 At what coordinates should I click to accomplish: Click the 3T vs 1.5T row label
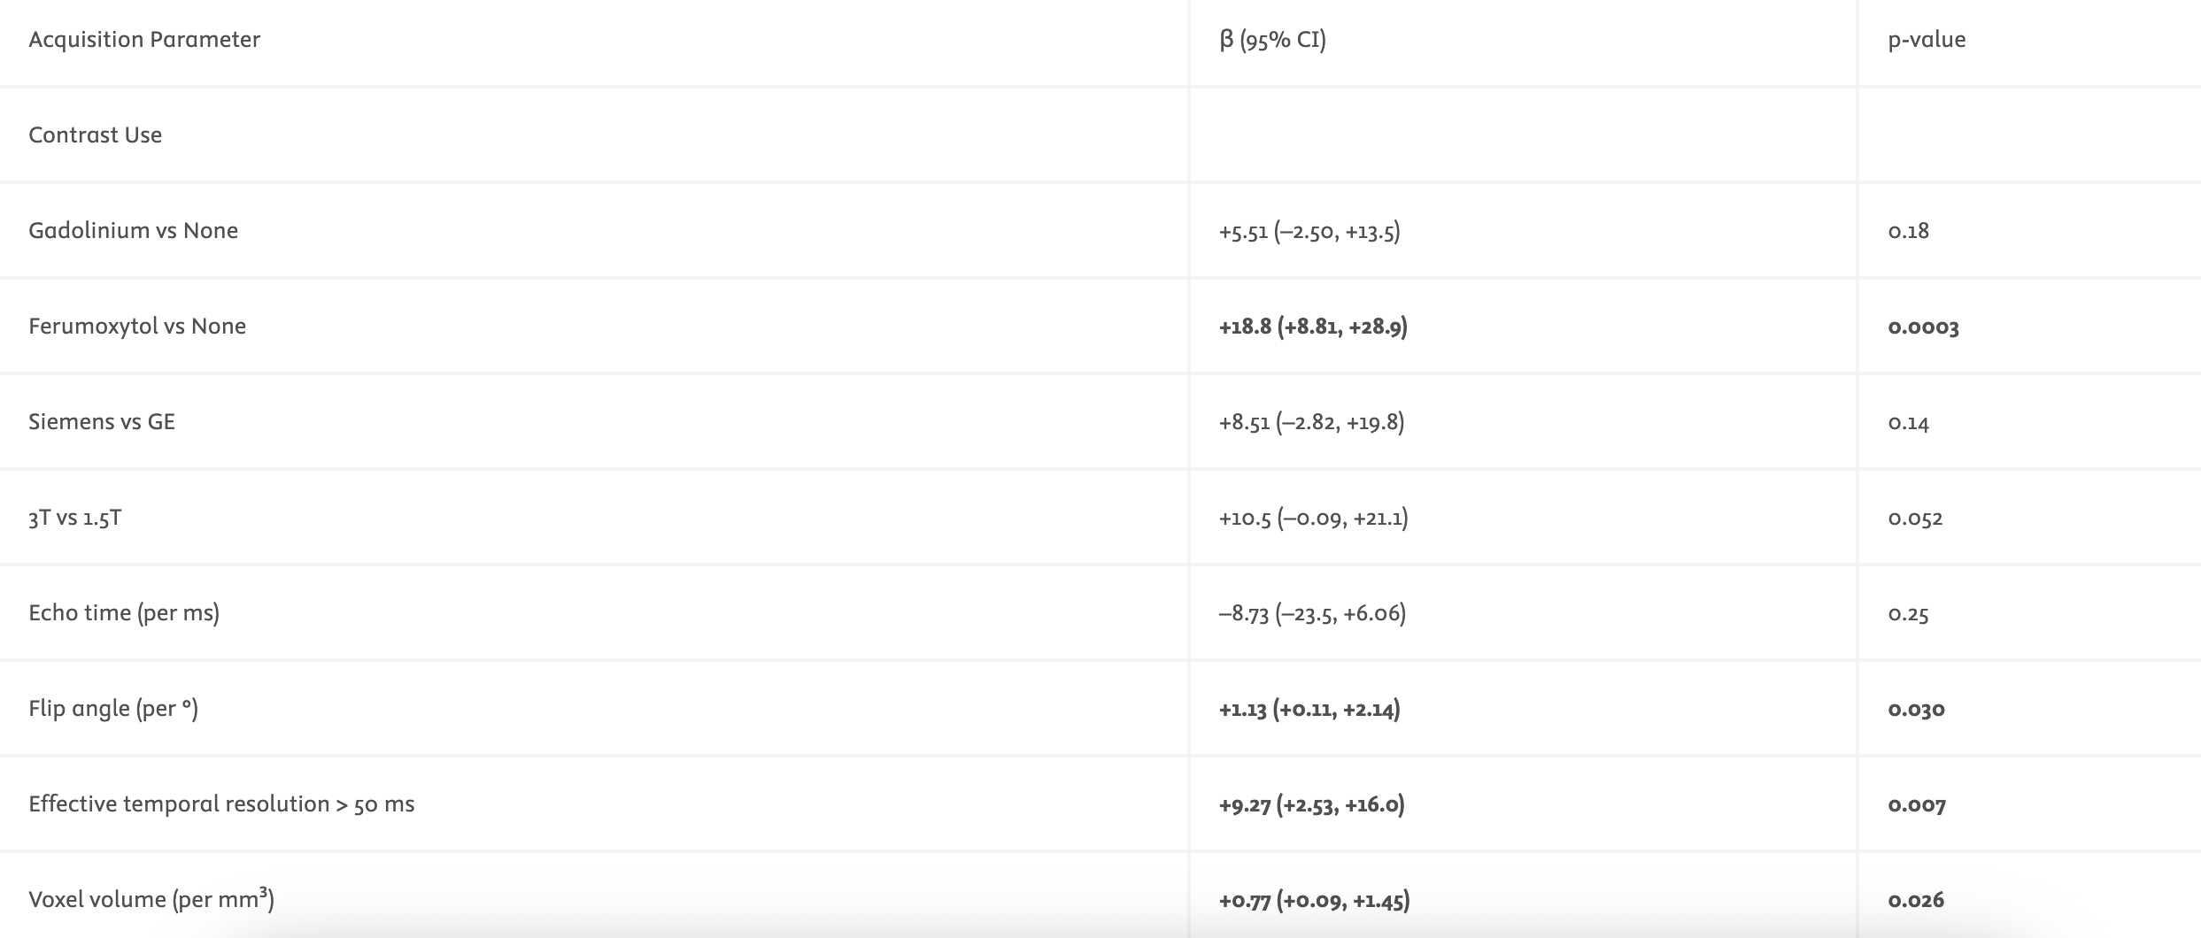coord(75,518)
